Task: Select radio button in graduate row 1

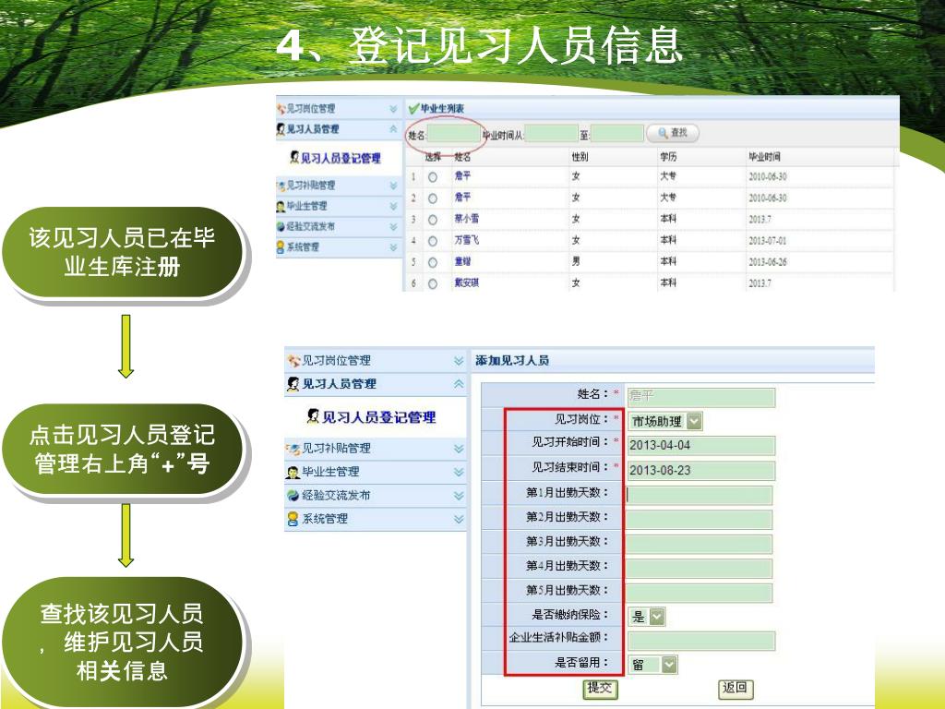Action: point(433,177)
